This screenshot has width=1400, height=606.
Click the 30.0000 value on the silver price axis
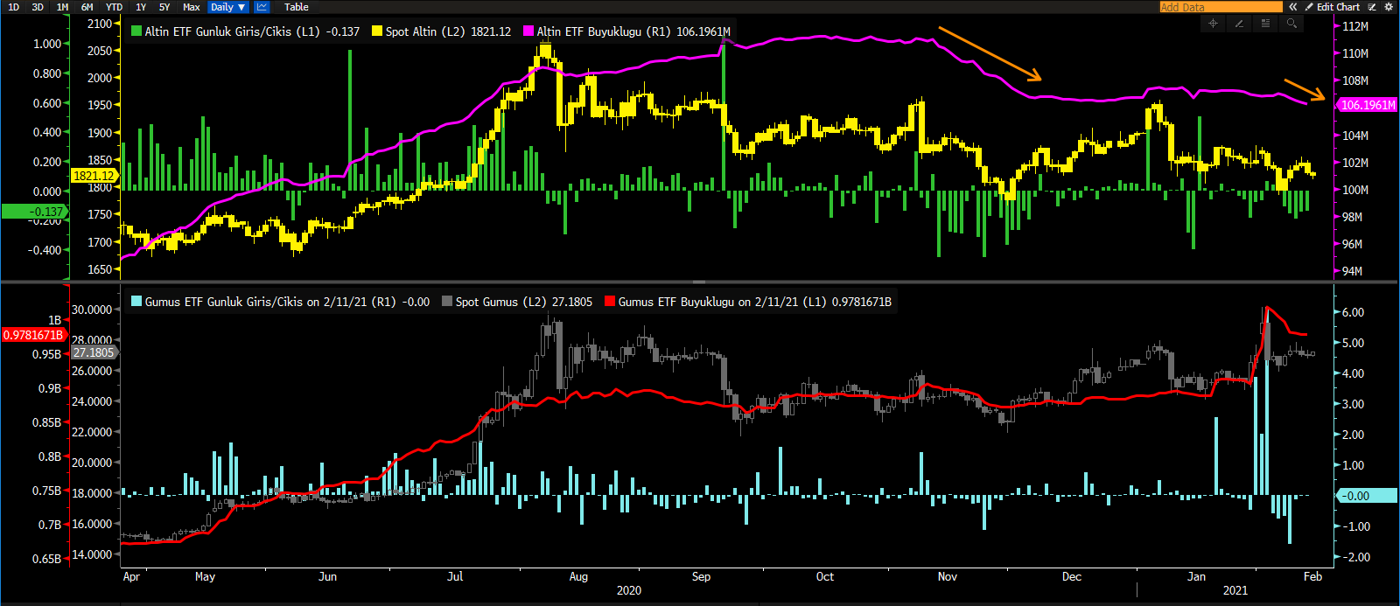[x=92, y=310]
